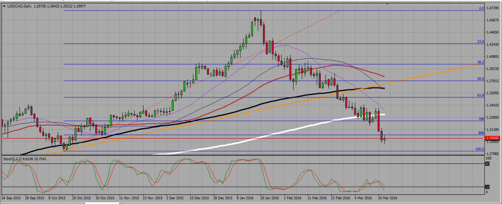Select the Stoch(5,3,3) indicator label
The width and height of the screenshot is (502, 204).
click(13, 159)
